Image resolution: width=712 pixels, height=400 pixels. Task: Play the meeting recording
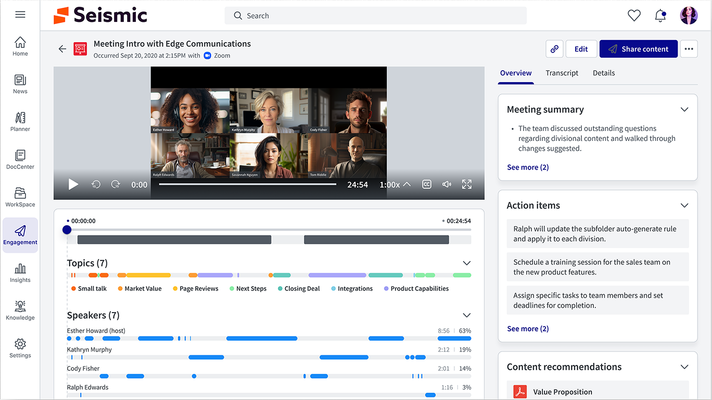(73, 185)
